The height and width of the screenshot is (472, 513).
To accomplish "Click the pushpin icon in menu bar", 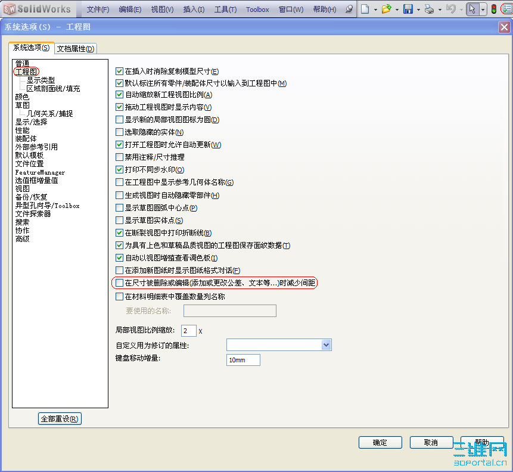I will click(x=349, y=9).
